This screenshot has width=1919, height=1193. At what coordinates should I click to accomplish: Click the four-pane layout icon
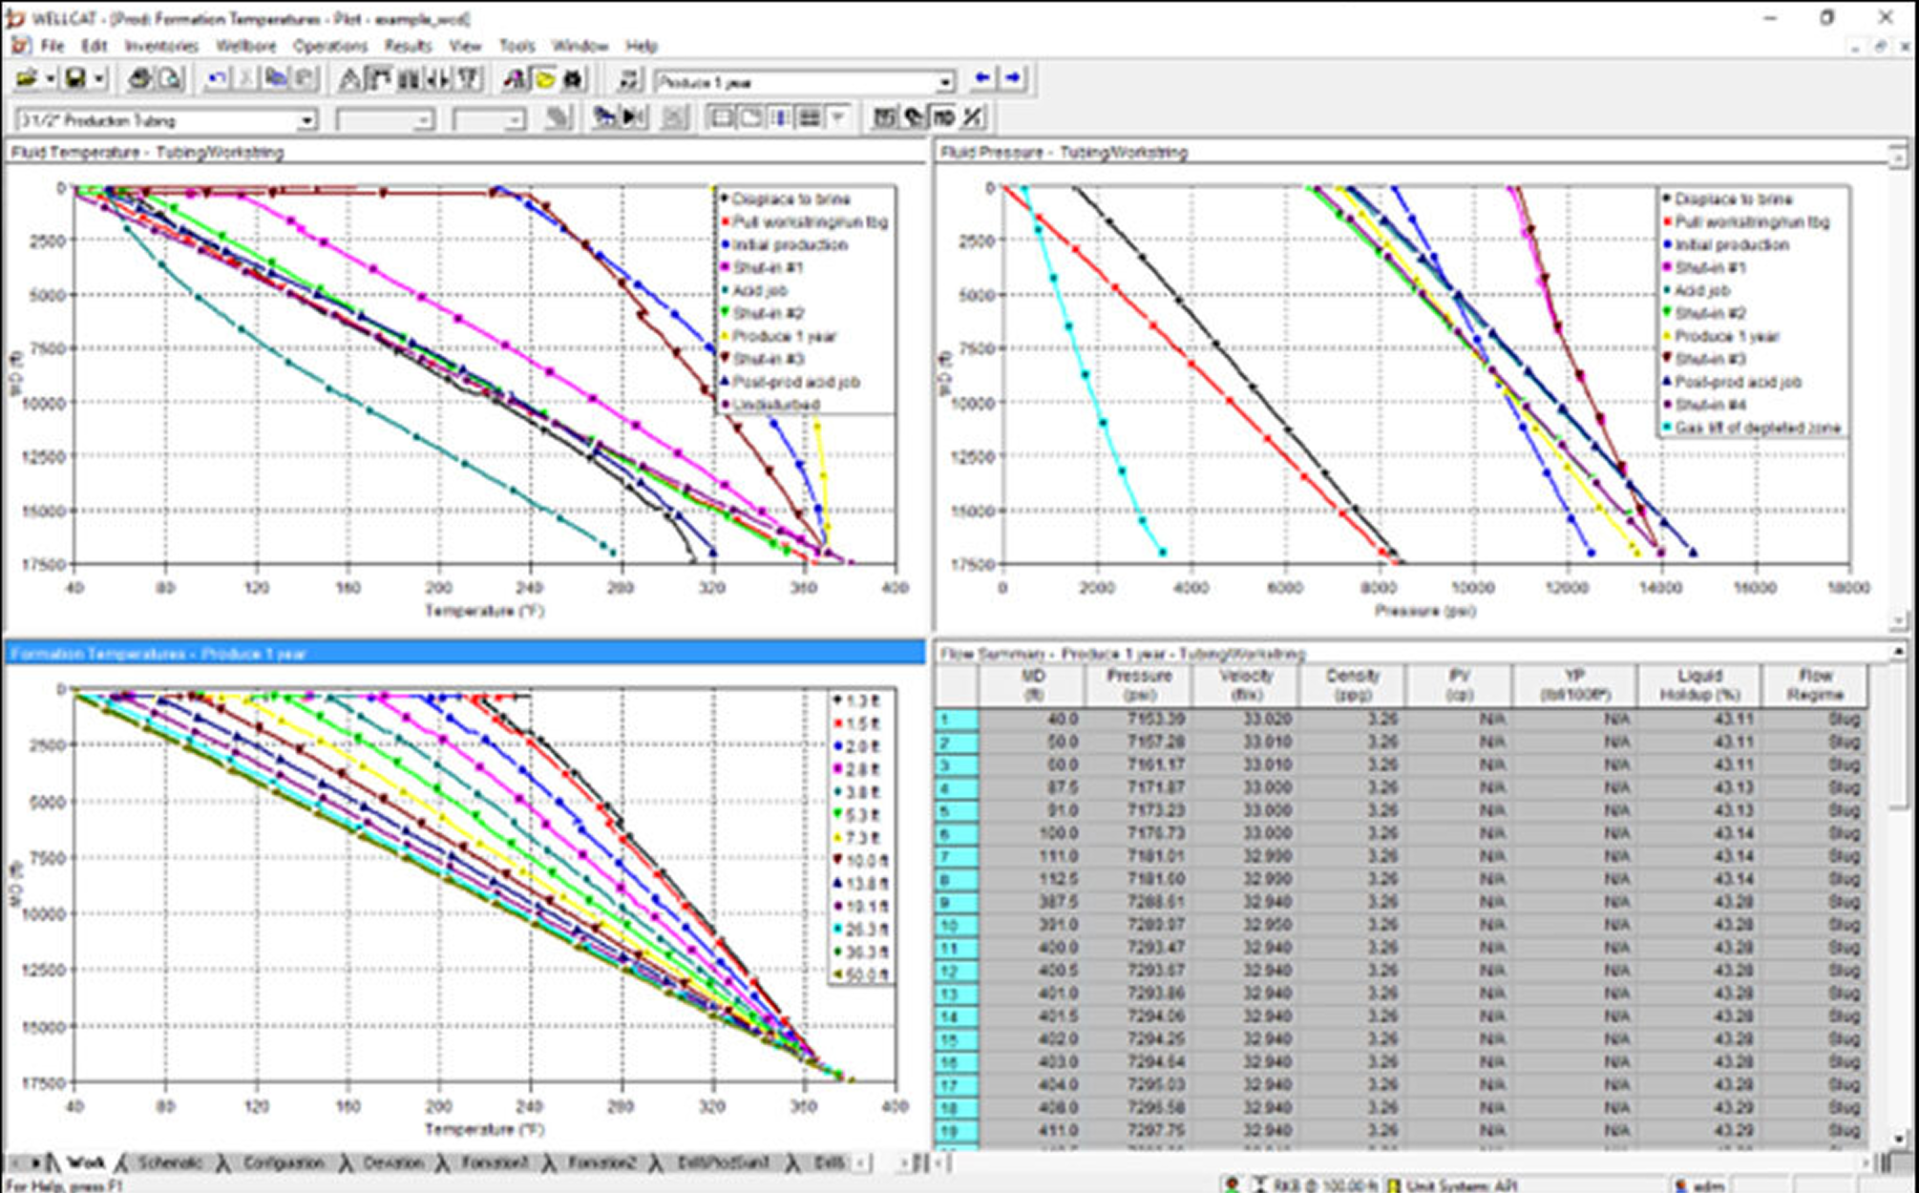tap(809, 117)
